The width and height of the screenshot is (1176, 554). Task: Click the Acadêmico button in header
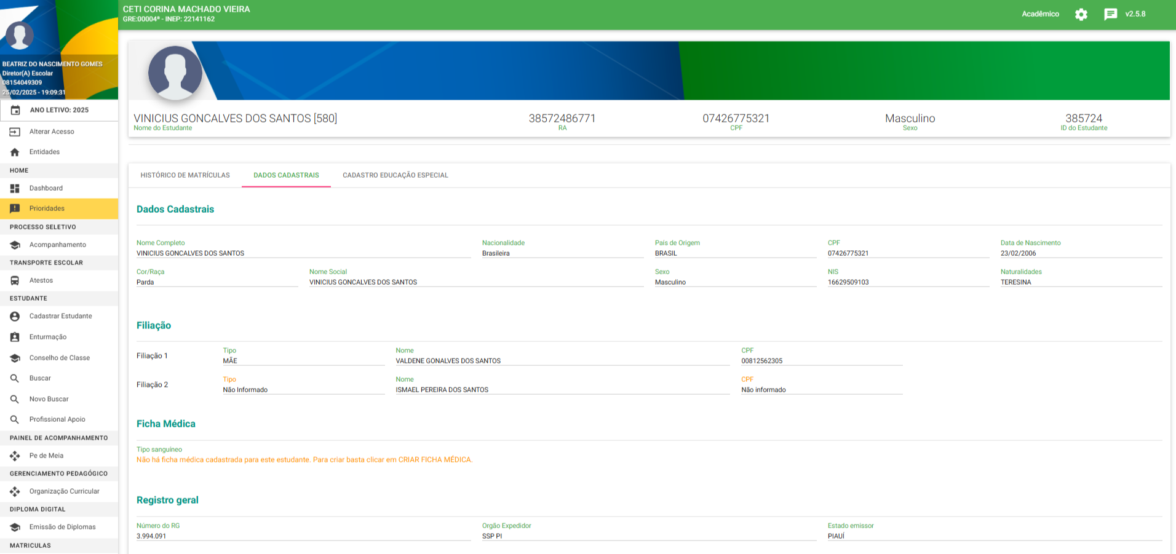(1040, 14)
